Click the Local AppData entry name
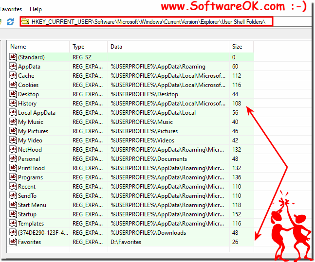Image resolution: width=315 pixels, height=262 pixels. [37, 113]
